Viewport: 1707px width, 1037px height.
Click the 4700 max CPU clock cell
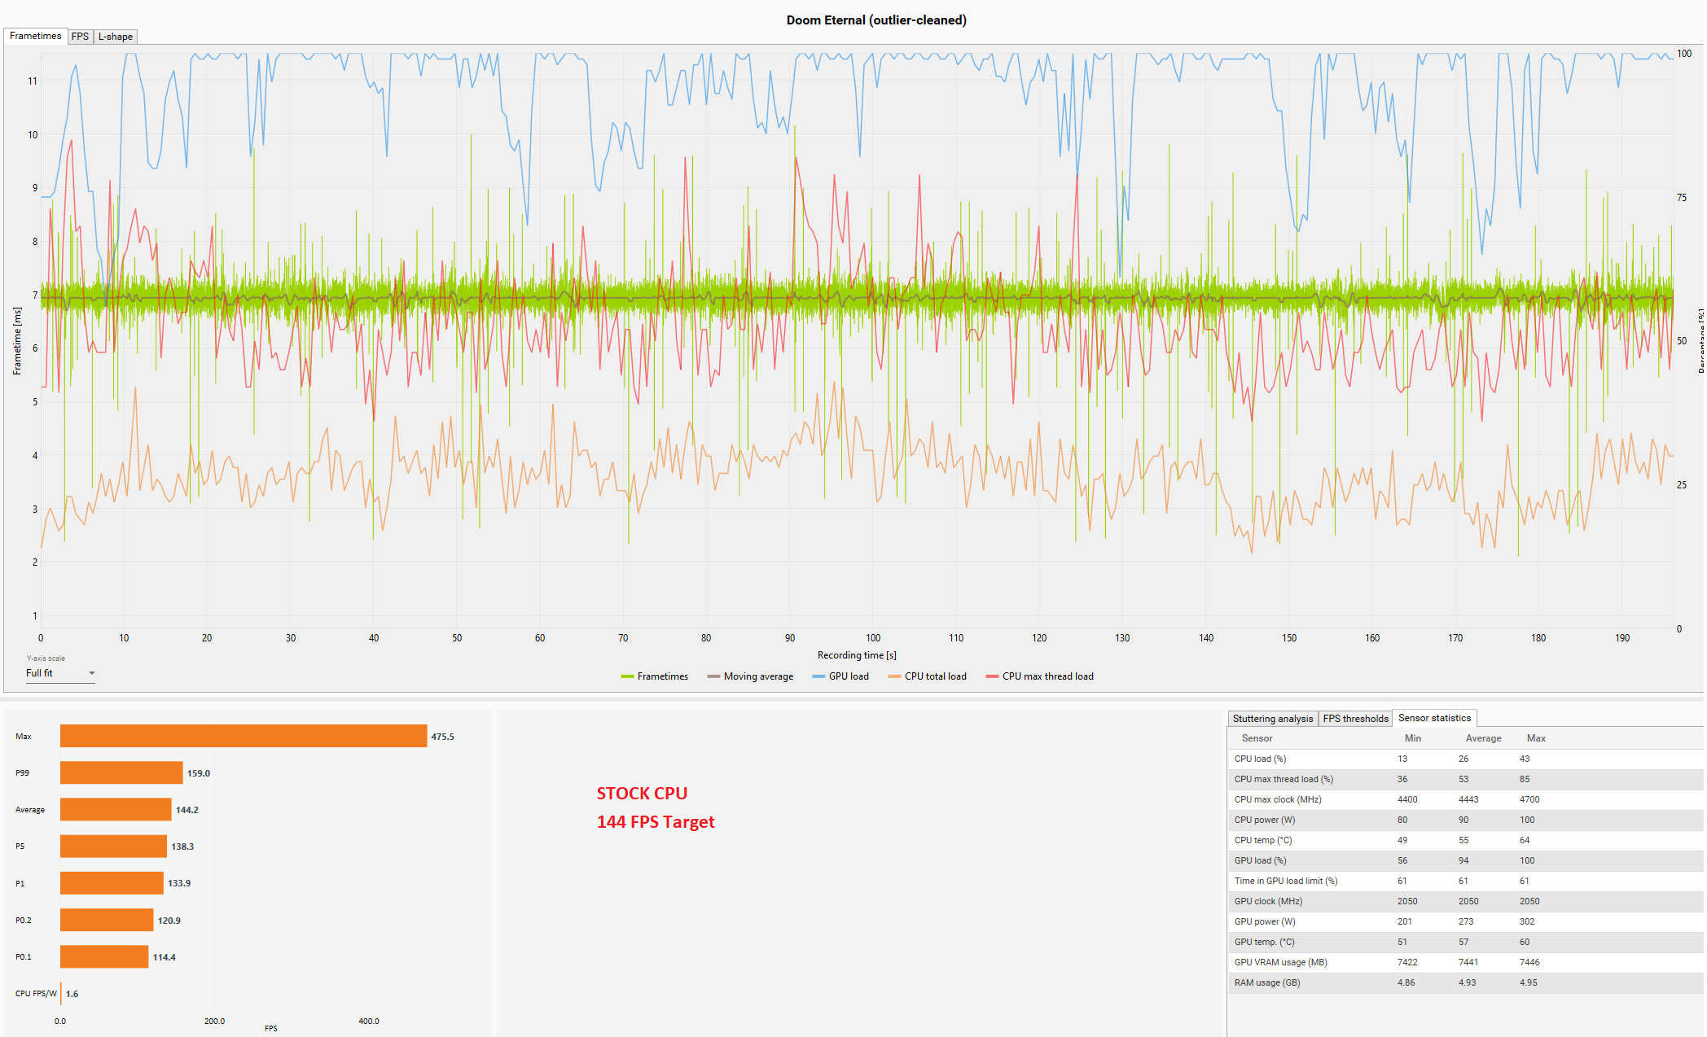[x=1529, y=799]
